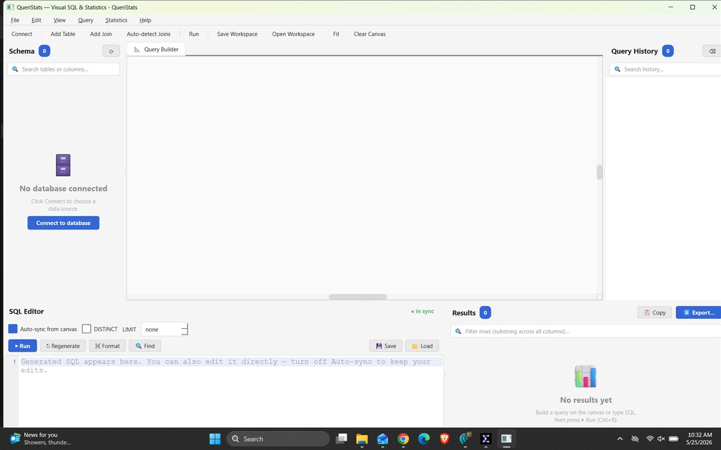The image size is (721, 450).
Task: Click the Task View taskbar icon
Action: pos(341,439)
